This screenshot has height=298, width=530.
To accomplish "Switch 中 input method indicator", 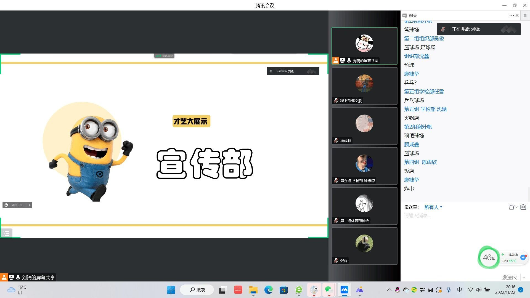I will click(459, 290).
